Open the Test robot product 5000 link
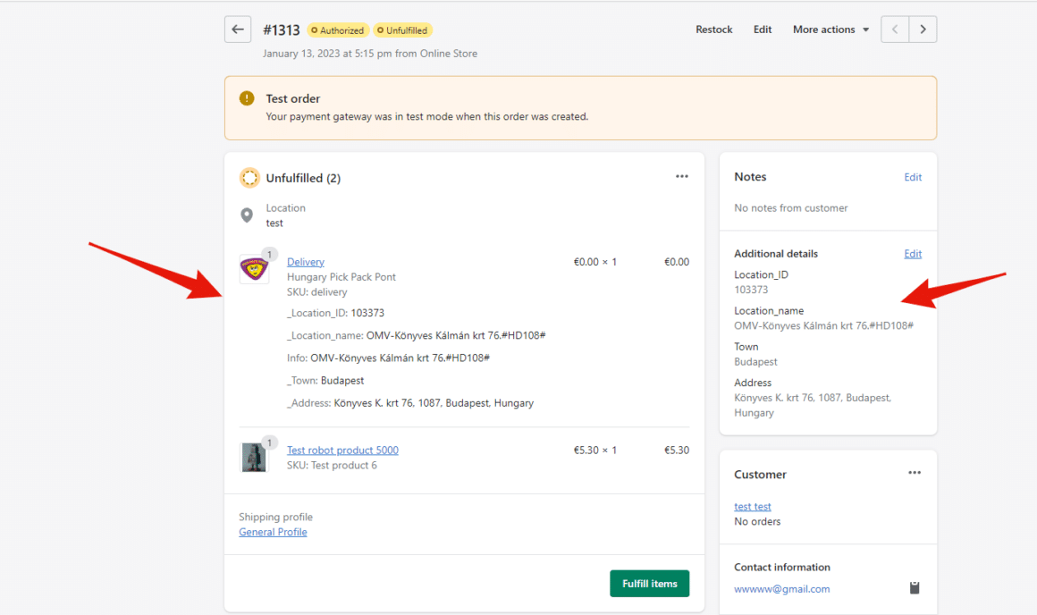This screenshot has width=1037, height=615. [342, 450]
